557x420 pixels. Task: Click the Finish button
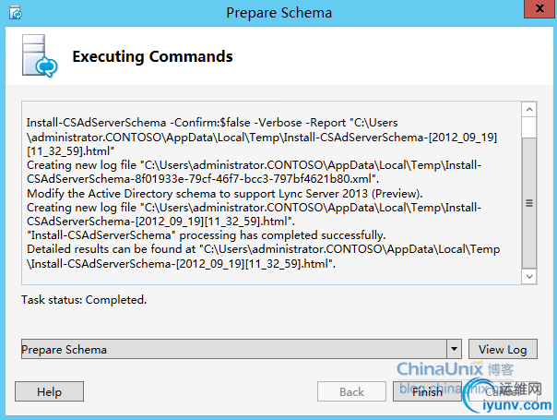[427, 391]
